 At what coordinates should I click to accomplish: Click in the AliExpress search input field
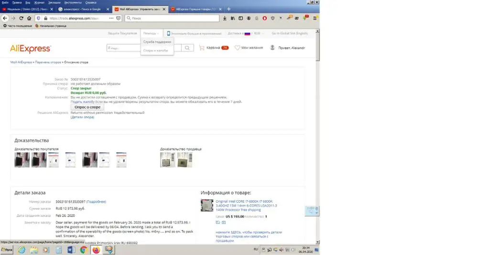pos(144,48)
